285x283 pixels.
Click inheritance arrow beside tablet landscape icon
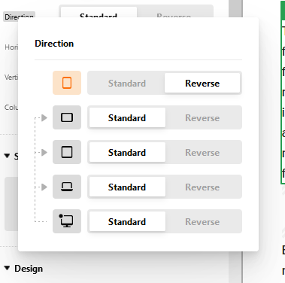coord(44,117)
